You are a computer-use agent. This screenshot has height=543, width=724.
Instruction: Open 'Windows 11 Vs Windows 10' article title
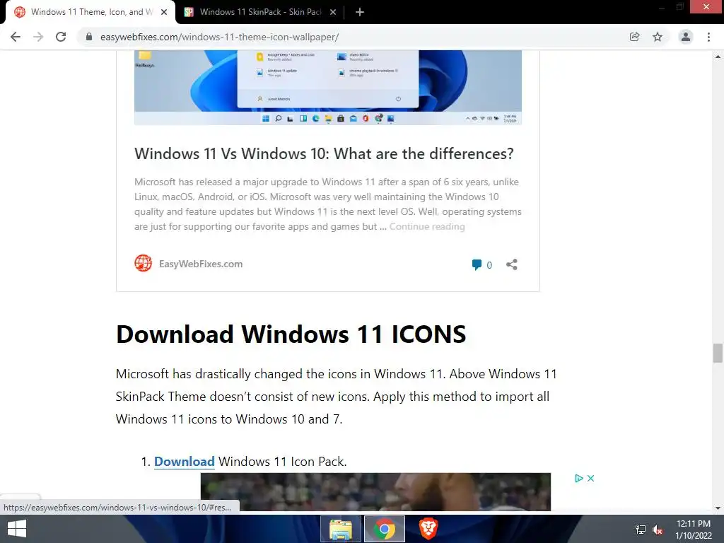324,153
